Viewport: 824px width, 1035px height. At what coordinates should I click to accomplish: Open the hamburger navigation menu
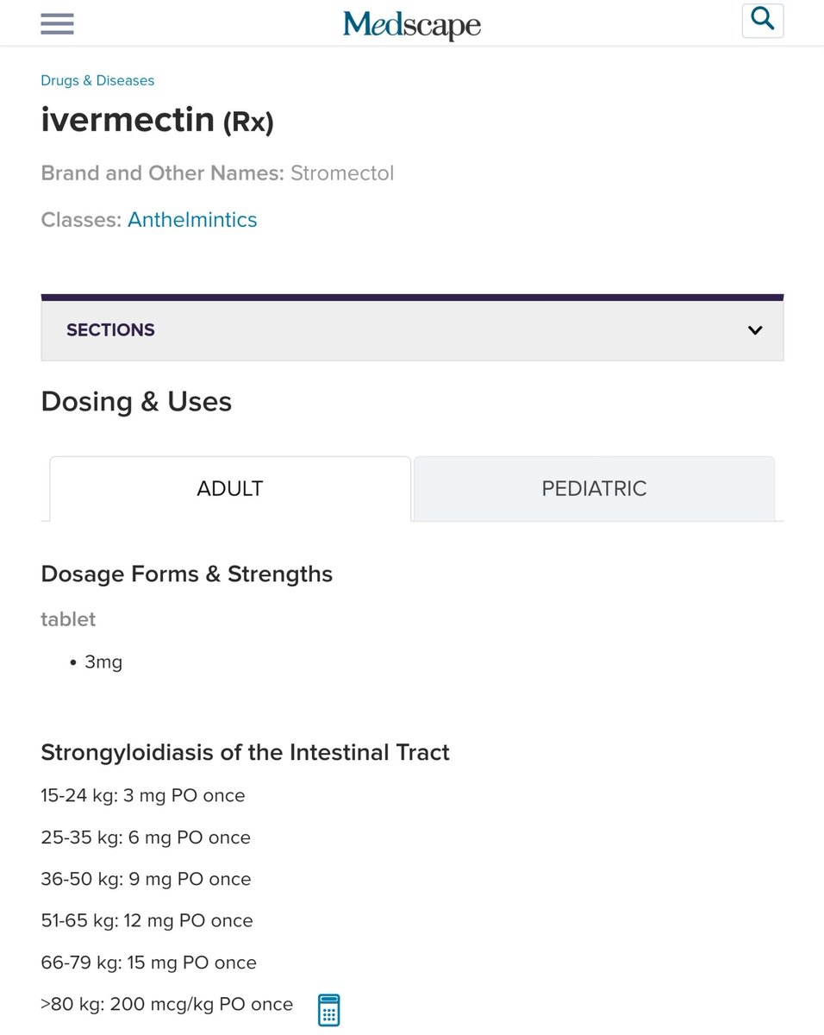(57, 22)
